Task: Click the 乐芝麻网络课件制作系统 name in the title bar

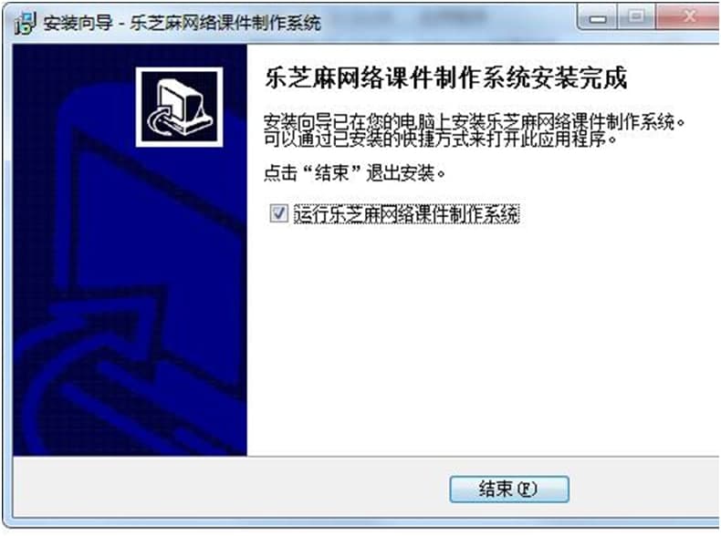Action: pos(225,23)
